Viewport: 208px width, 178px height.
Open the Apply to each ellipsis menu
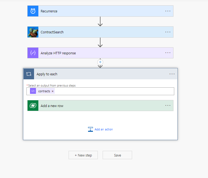[x=172, y=74]
